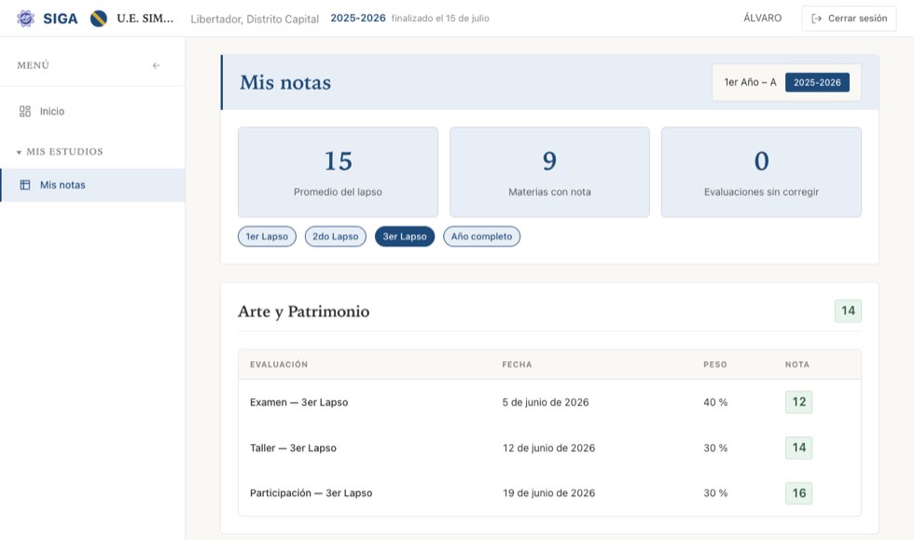
Task: Click the 2025-2026 badge in header card
Action: click(817, 82)
